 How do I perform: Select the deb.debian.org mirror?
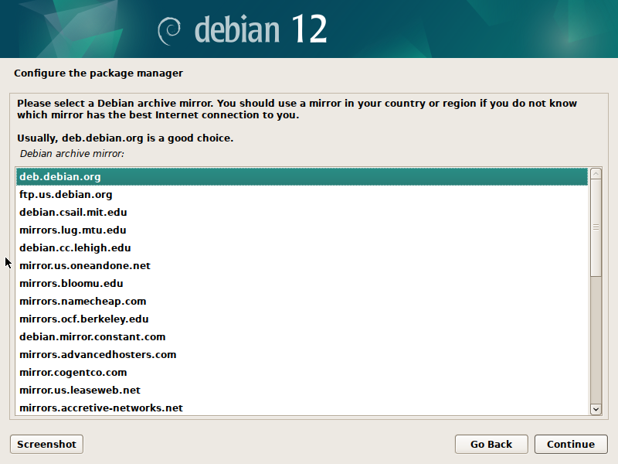(302, 177)
